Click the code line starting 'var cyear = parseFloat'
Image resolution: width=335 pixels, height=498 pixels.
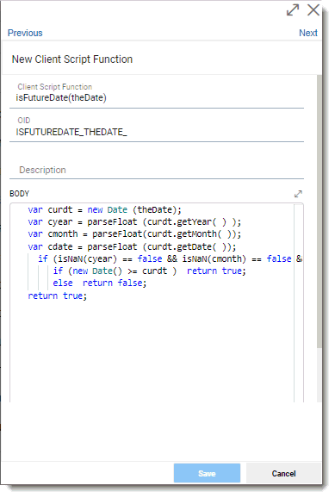(134, 222)
